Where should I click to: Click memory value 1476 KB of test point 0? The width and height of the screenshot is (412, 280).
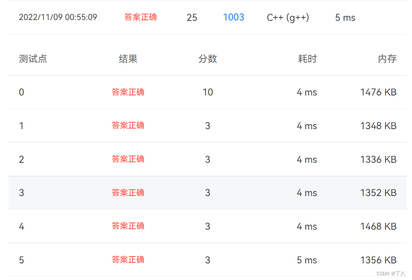378,92
